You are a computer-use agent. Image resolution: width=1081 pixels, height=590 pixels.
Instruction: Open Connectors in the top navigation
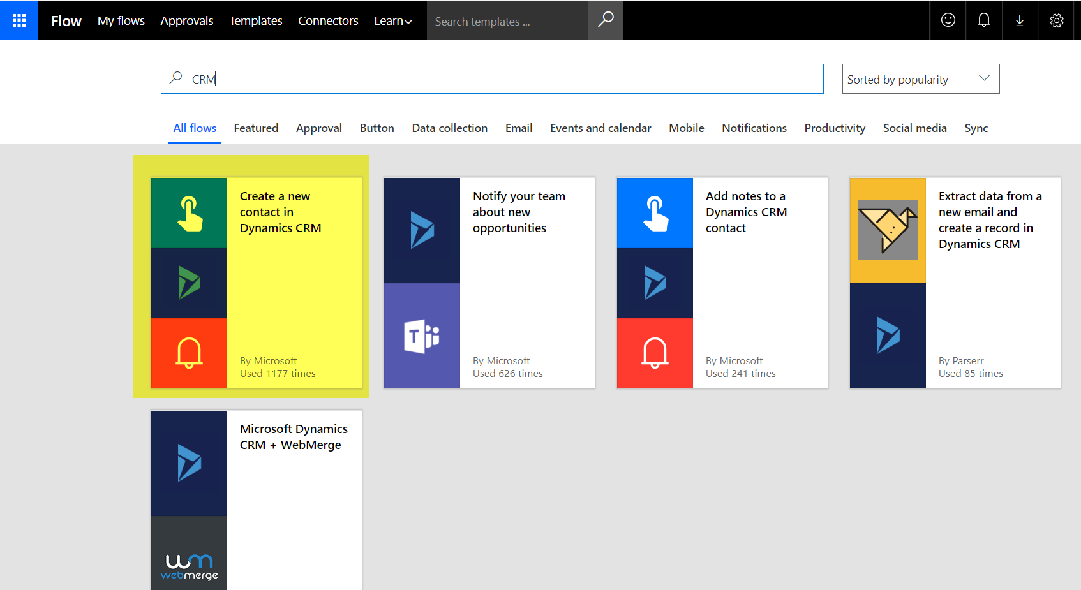pyautogui.click(x=328, y=21)
